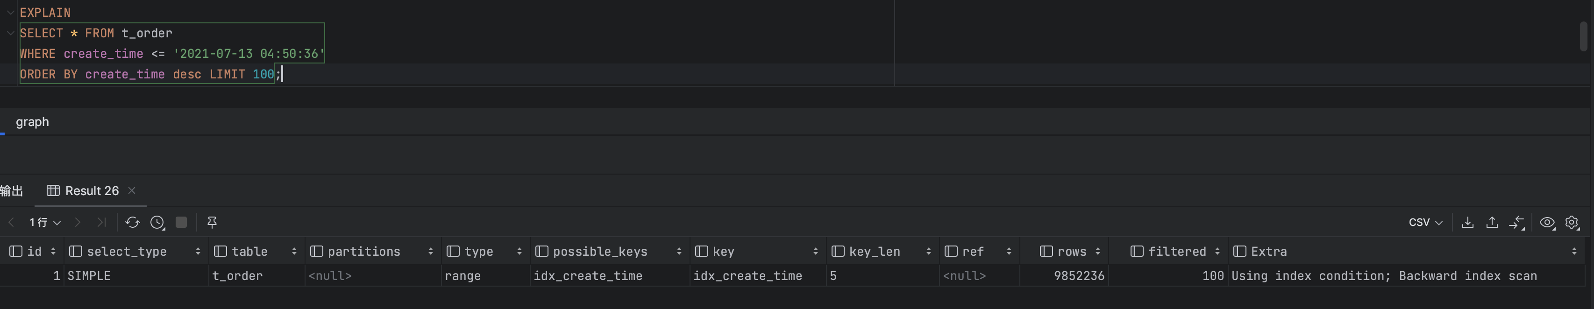Click the clock auto-refresh interval icon
The width and height of the screenshot is (1594, 309).
(x=157, y=223)
